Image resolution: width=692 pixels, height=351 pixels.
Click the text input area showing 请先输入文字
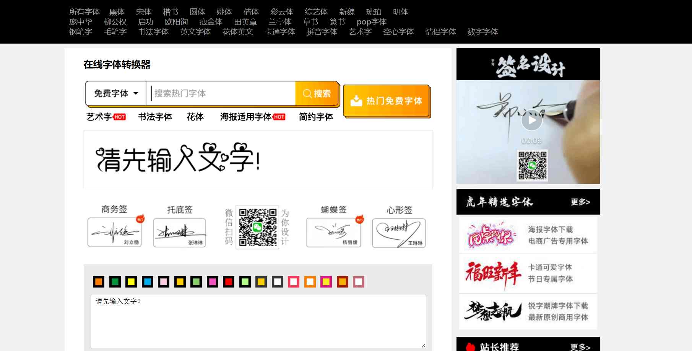point(258,320)
